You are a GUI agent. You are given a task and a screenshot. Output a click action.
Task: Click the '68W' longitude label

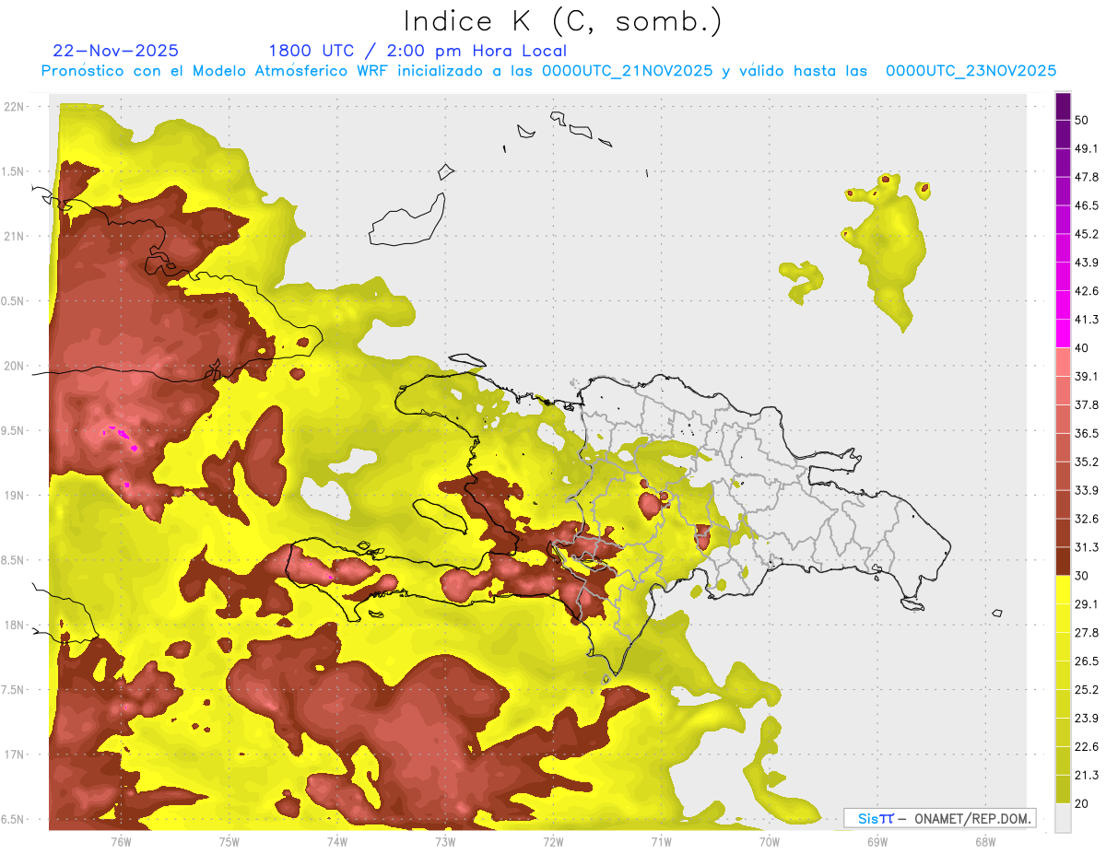pos(984,841)
